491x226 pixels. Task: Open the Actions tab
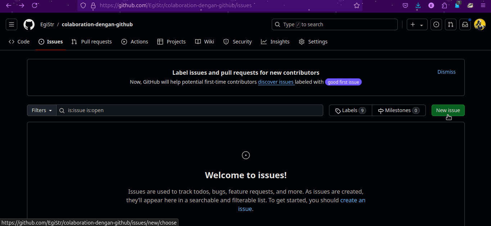point(135,42)
